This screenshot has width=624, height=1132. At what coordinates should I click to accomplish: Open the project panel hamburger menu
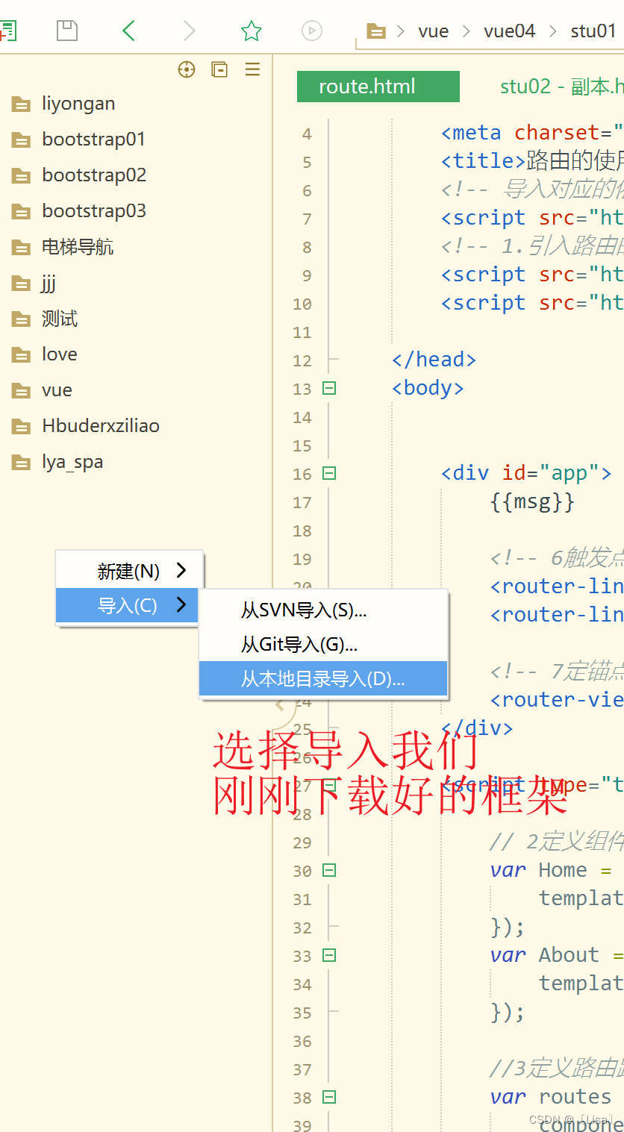tap(253, 69)
